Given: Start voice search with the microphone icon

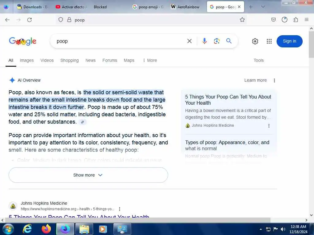Looking at the screenshot, I should [x=205, y=41].
